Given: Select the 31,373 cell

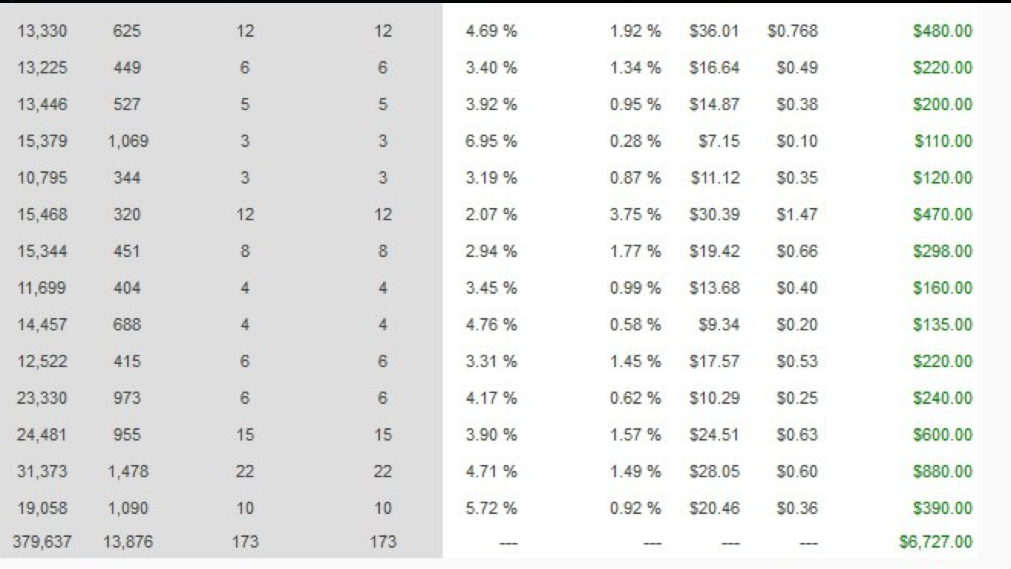Looking at the screenshot, I should [x=42, y=472].
